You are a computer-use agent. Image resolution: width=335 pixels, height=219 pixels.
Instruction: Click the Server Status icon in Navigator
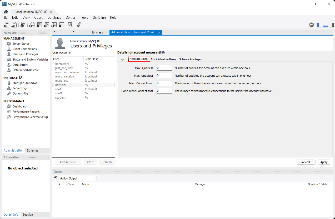point(9,44)
